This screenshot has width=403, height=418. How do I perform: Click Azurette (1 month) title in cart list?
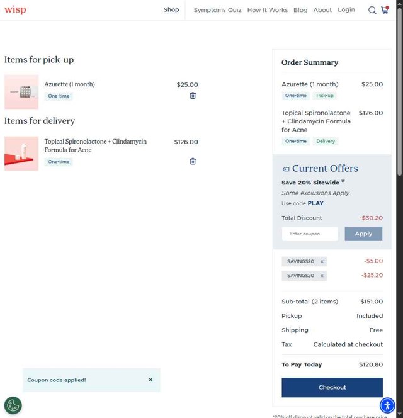pos(70,84)
